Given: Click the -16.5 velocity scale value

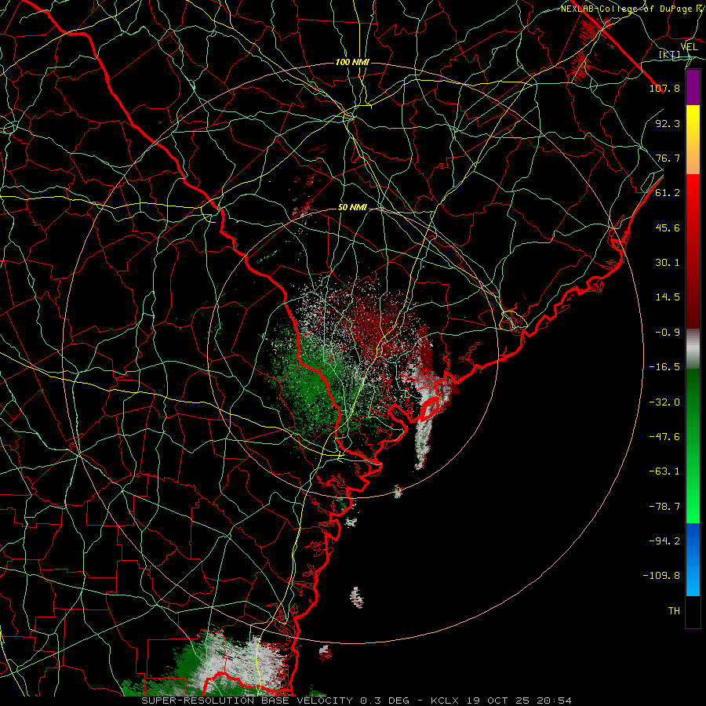Looking at the screenshot, I should point(664,367).
